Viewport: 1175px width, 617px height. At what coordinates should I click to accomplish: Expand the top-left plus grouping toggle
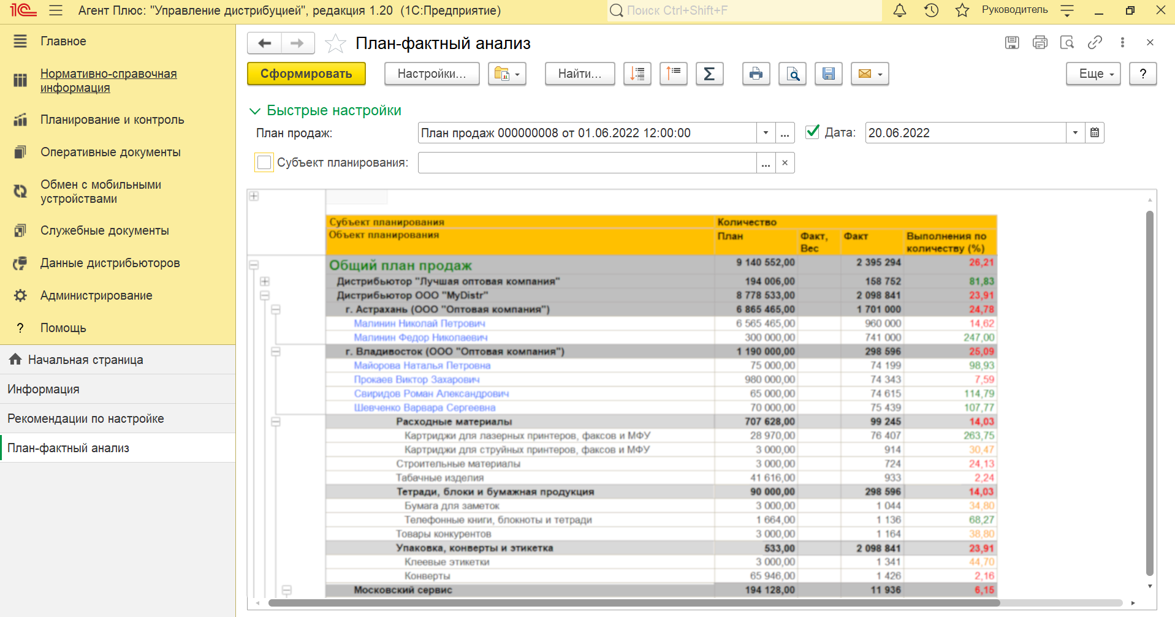click(254, 196)
